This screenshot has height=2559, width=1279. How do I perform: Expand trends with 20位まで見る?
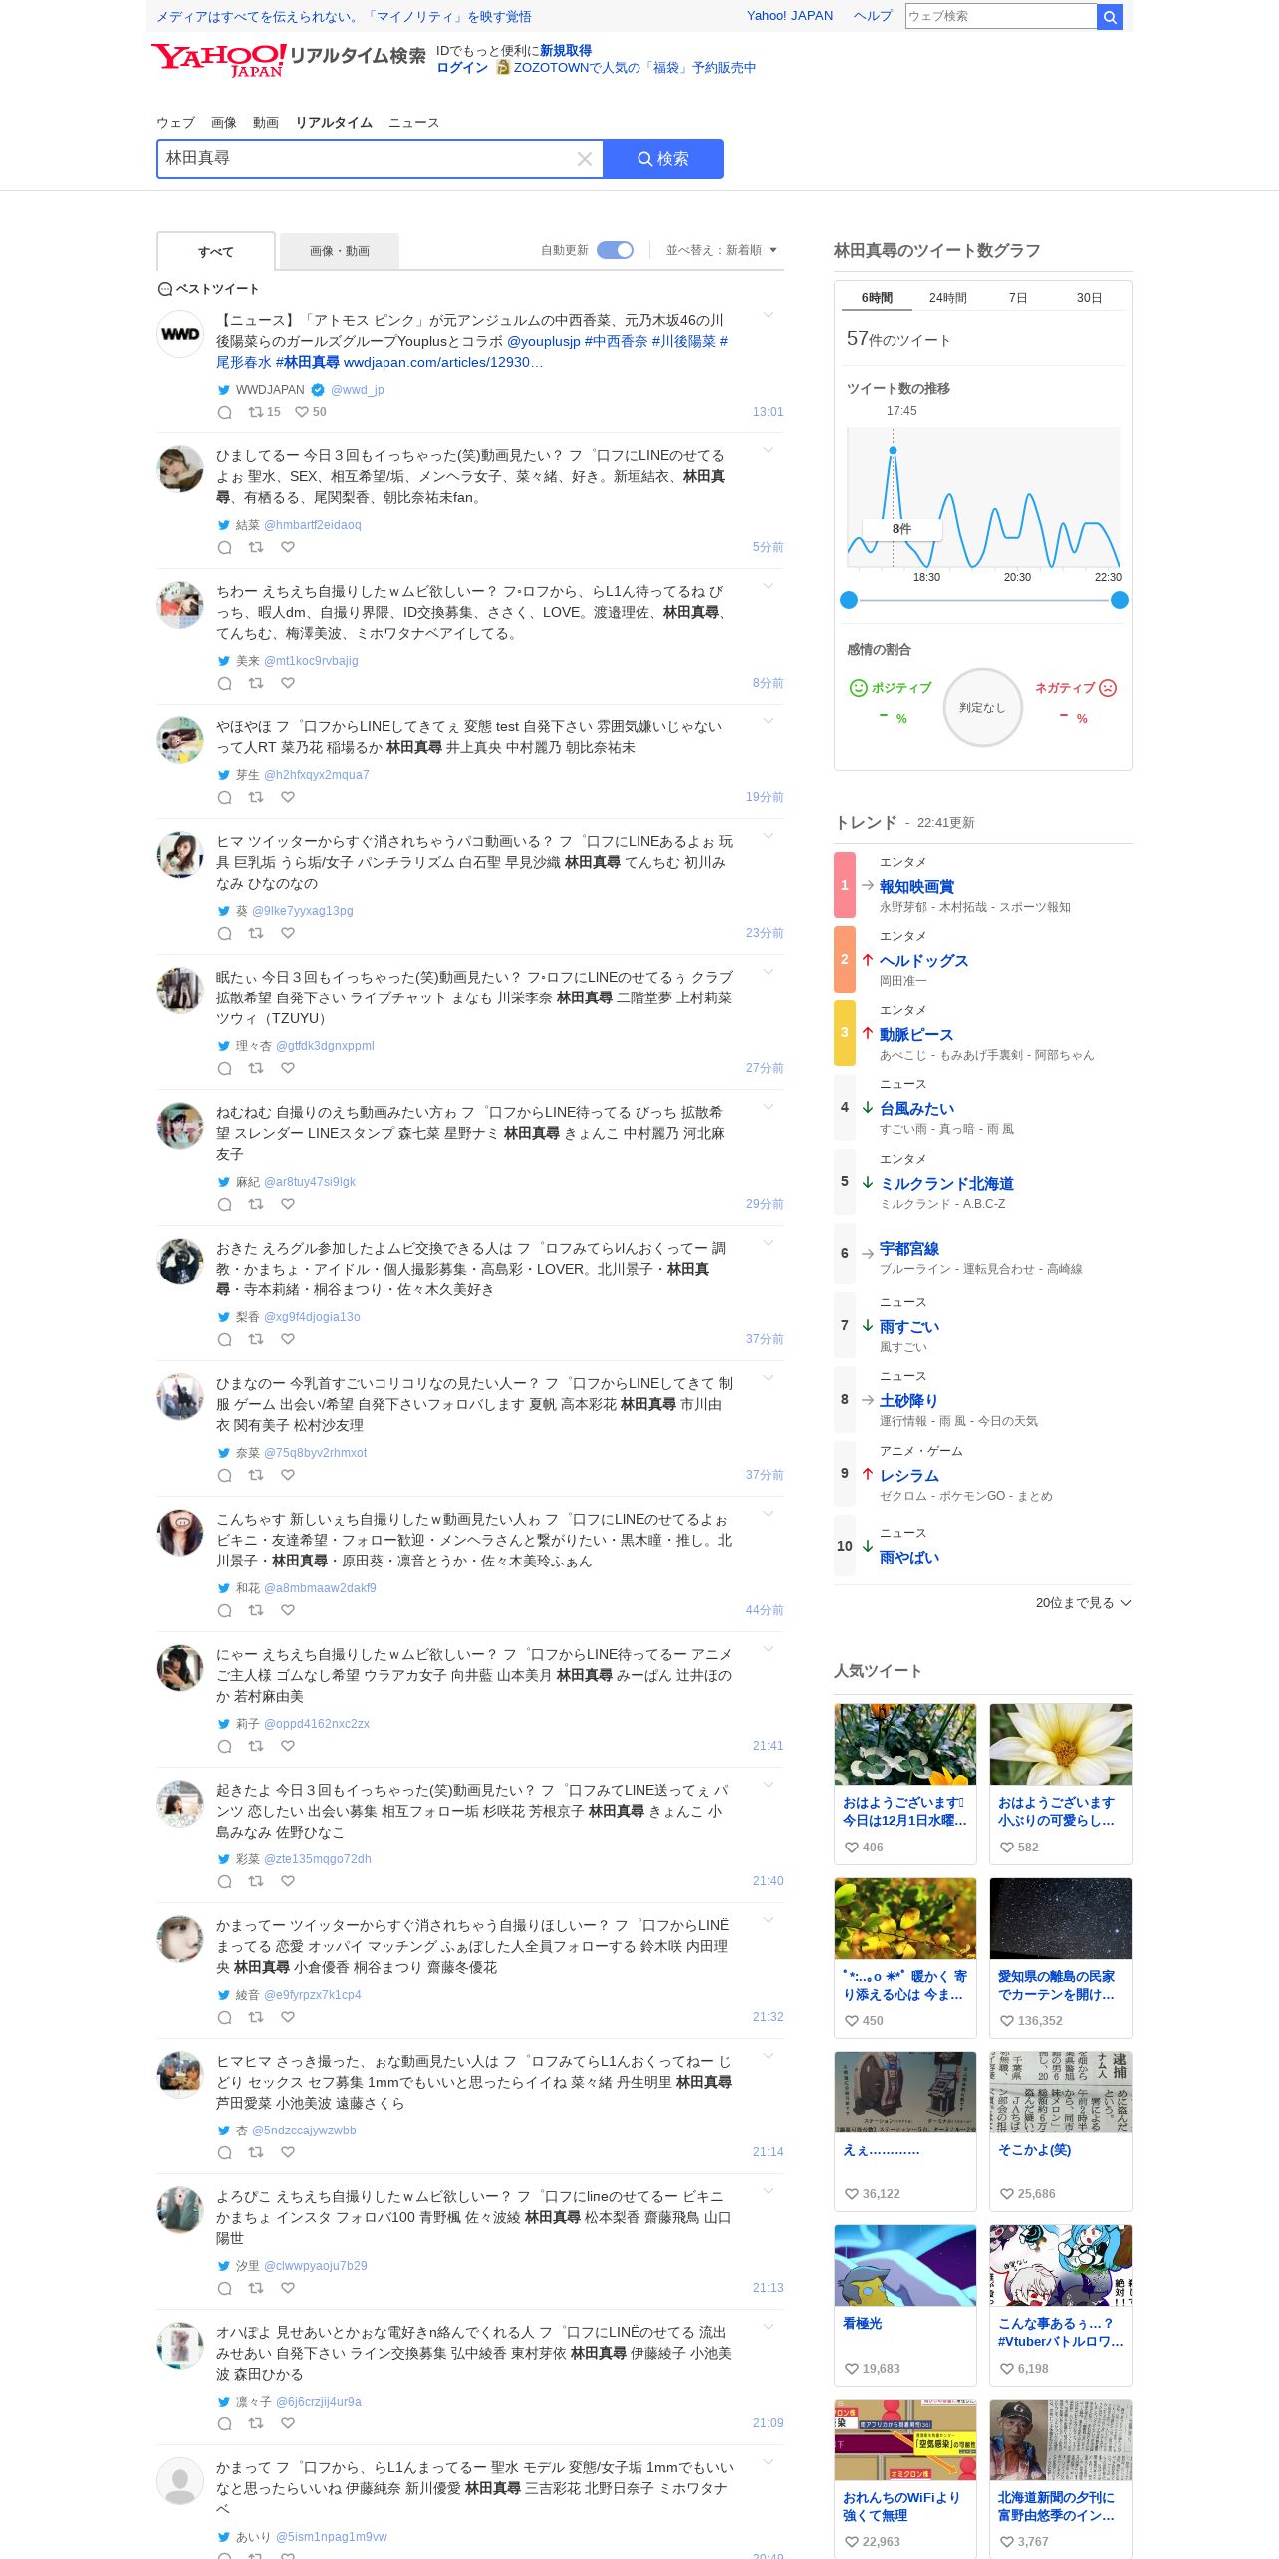(x=1083, y=1603)
